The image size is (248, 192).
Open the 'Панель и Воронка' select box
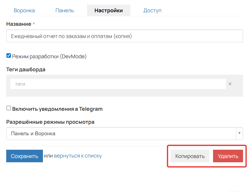tap(121, 133)
